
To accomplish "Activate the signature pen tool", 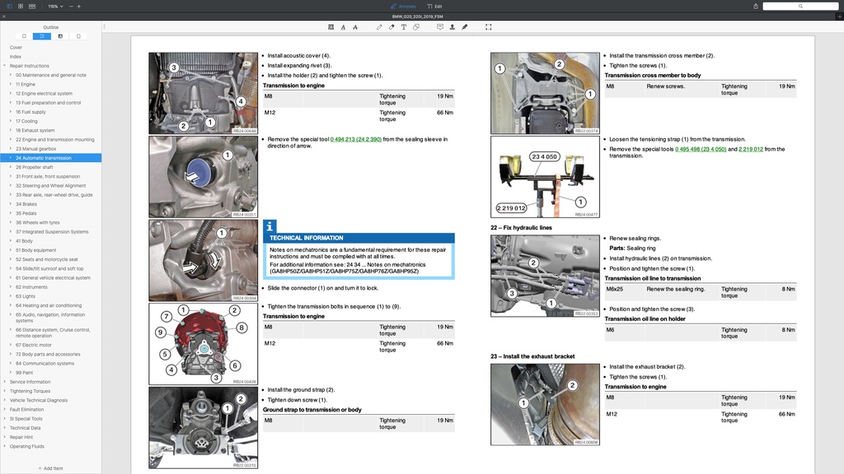I will coord(465,27).
